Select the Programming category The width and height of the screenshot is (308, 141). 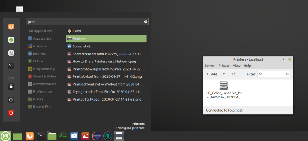click(x=41, y=69)
